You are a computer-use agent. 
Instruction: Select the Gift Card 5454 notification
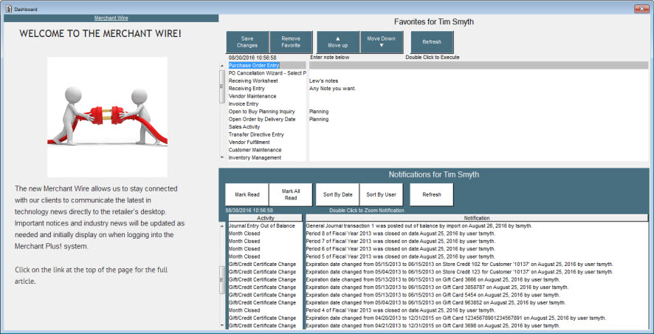(433, 295)
